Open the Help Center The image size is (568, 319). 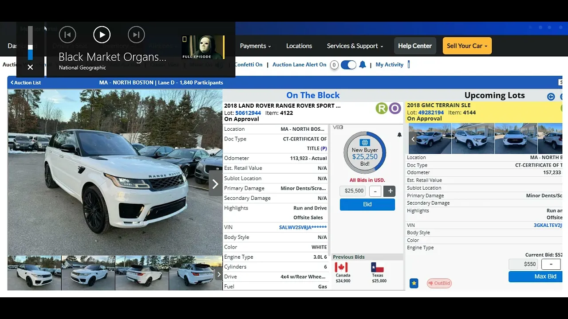pyautogui.click(x=415, y=46)
